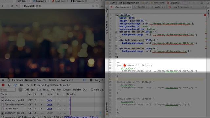Go to Chrome home page icon
The image size is (210, 118).
click(17, 6)
